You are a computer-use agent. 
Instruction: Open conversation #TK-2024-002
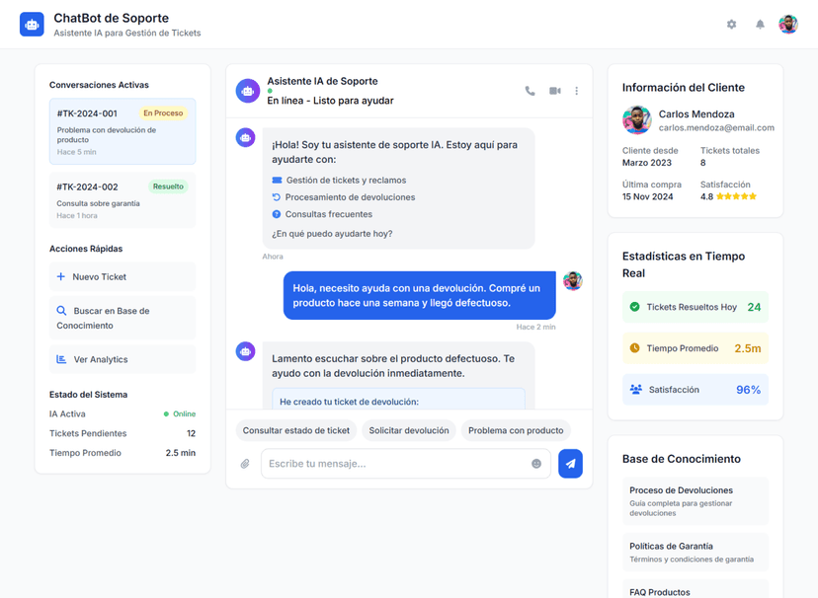pyautogui.click(x=123, y=200)
